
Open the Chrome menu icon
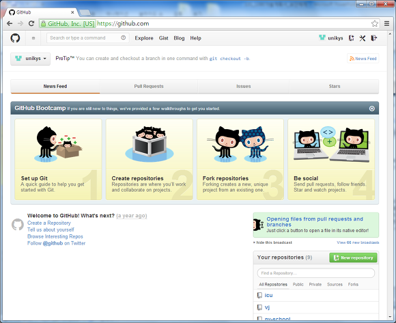coord(386,23)
